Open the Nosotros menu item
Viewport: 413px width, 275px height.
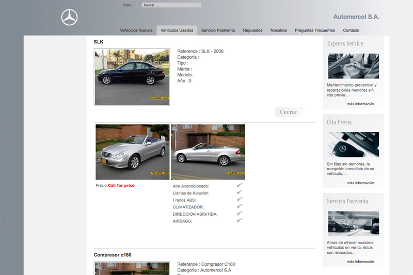(278, 30)
